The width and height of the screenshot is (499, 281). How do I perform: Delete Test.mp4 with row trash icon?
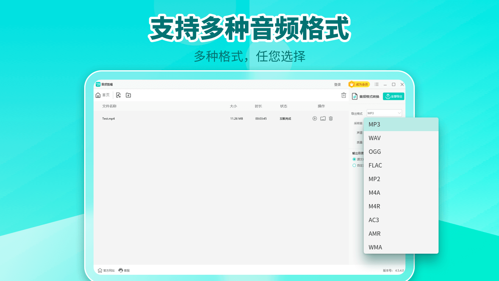pyautogui.click(x=331, y=119)
